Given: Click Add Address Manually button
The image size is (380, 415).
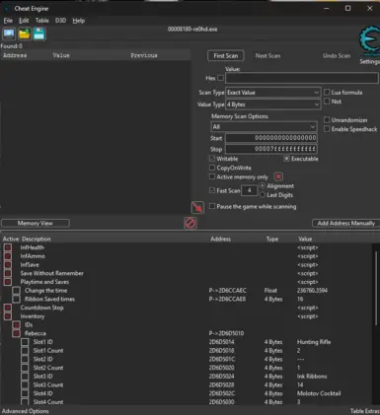Looking at the screenshot, I should (345, 223).
